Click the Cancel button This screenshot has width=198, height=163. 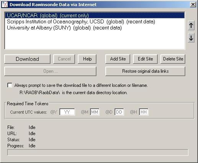coord(64,59)
